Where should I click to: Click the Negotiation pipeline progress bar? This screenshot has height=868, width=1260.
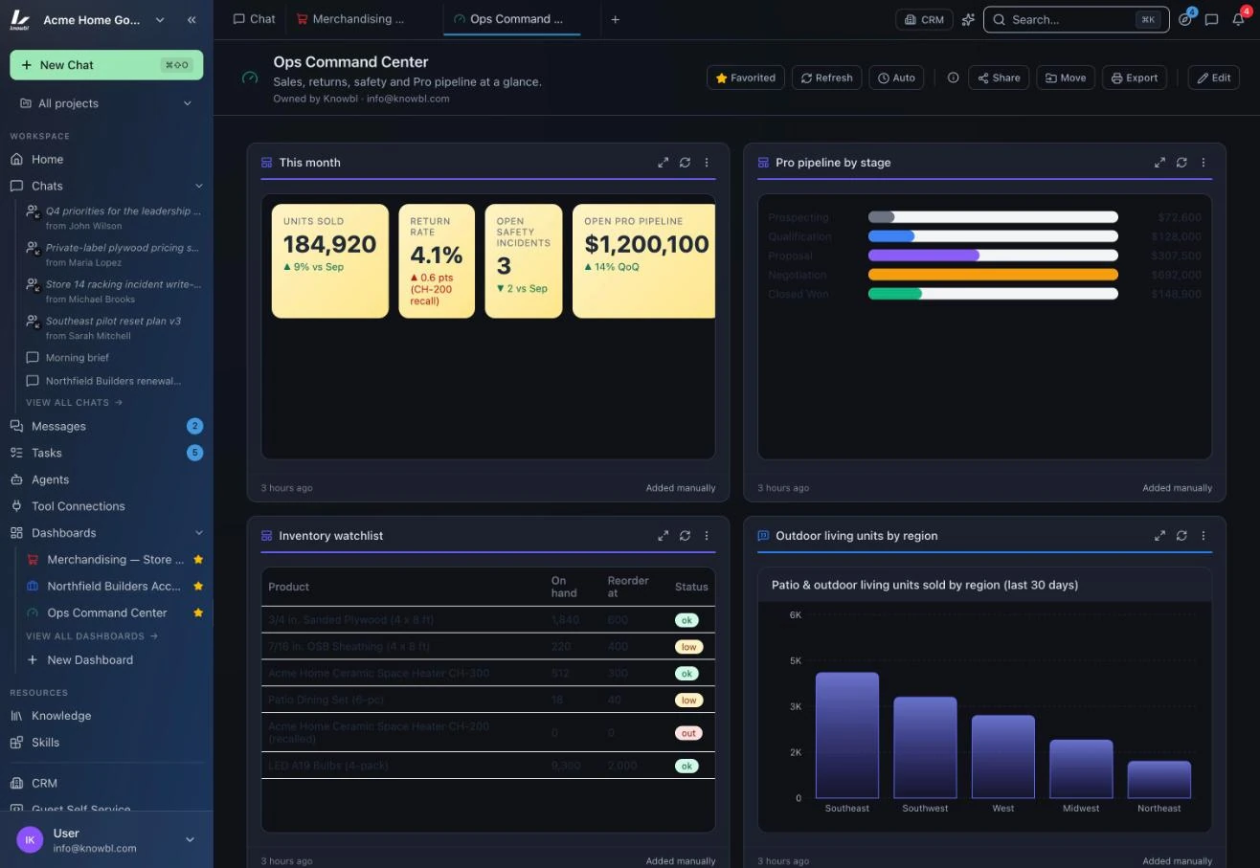tap(993, 275)
